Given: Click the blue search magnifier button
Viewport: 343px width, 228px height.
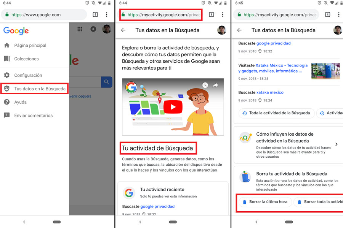Looking at the screenshot, I should [x=107, y=82].
